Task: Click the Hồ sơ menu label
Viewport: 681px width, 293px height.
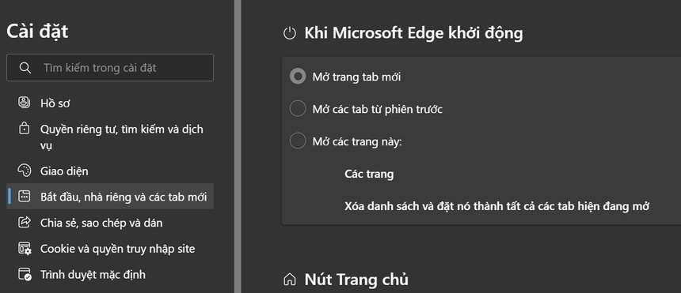Action: coord(55,103)
